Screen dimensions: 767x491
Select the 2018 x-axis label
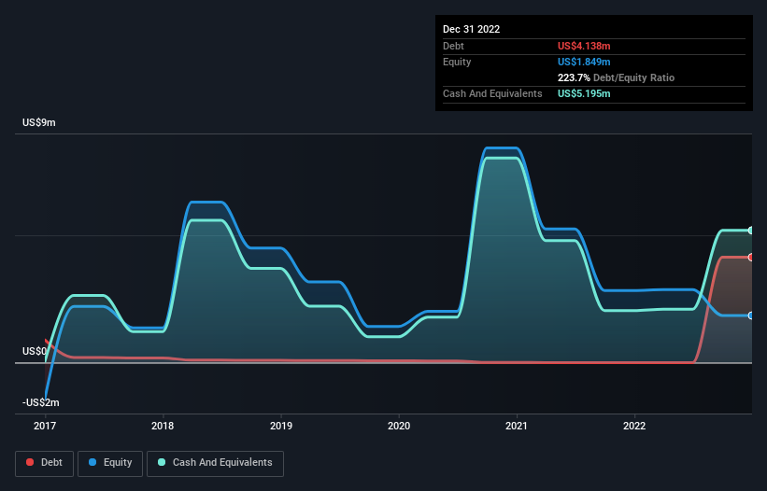click(x=163, y=426)
